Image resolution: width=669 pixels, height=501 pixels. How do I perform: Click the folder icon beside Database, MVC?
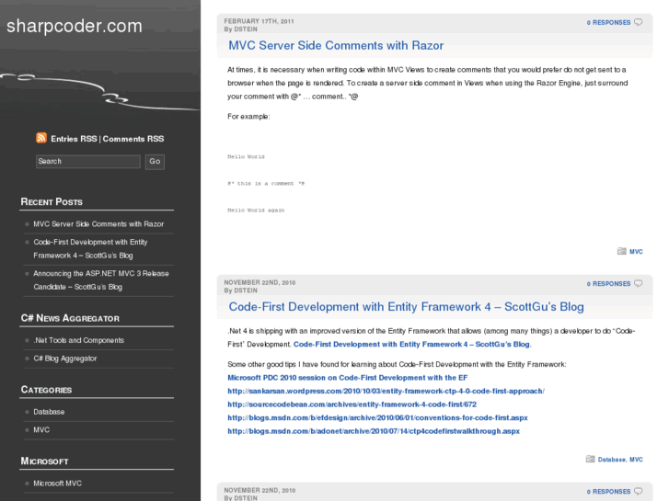591,459
